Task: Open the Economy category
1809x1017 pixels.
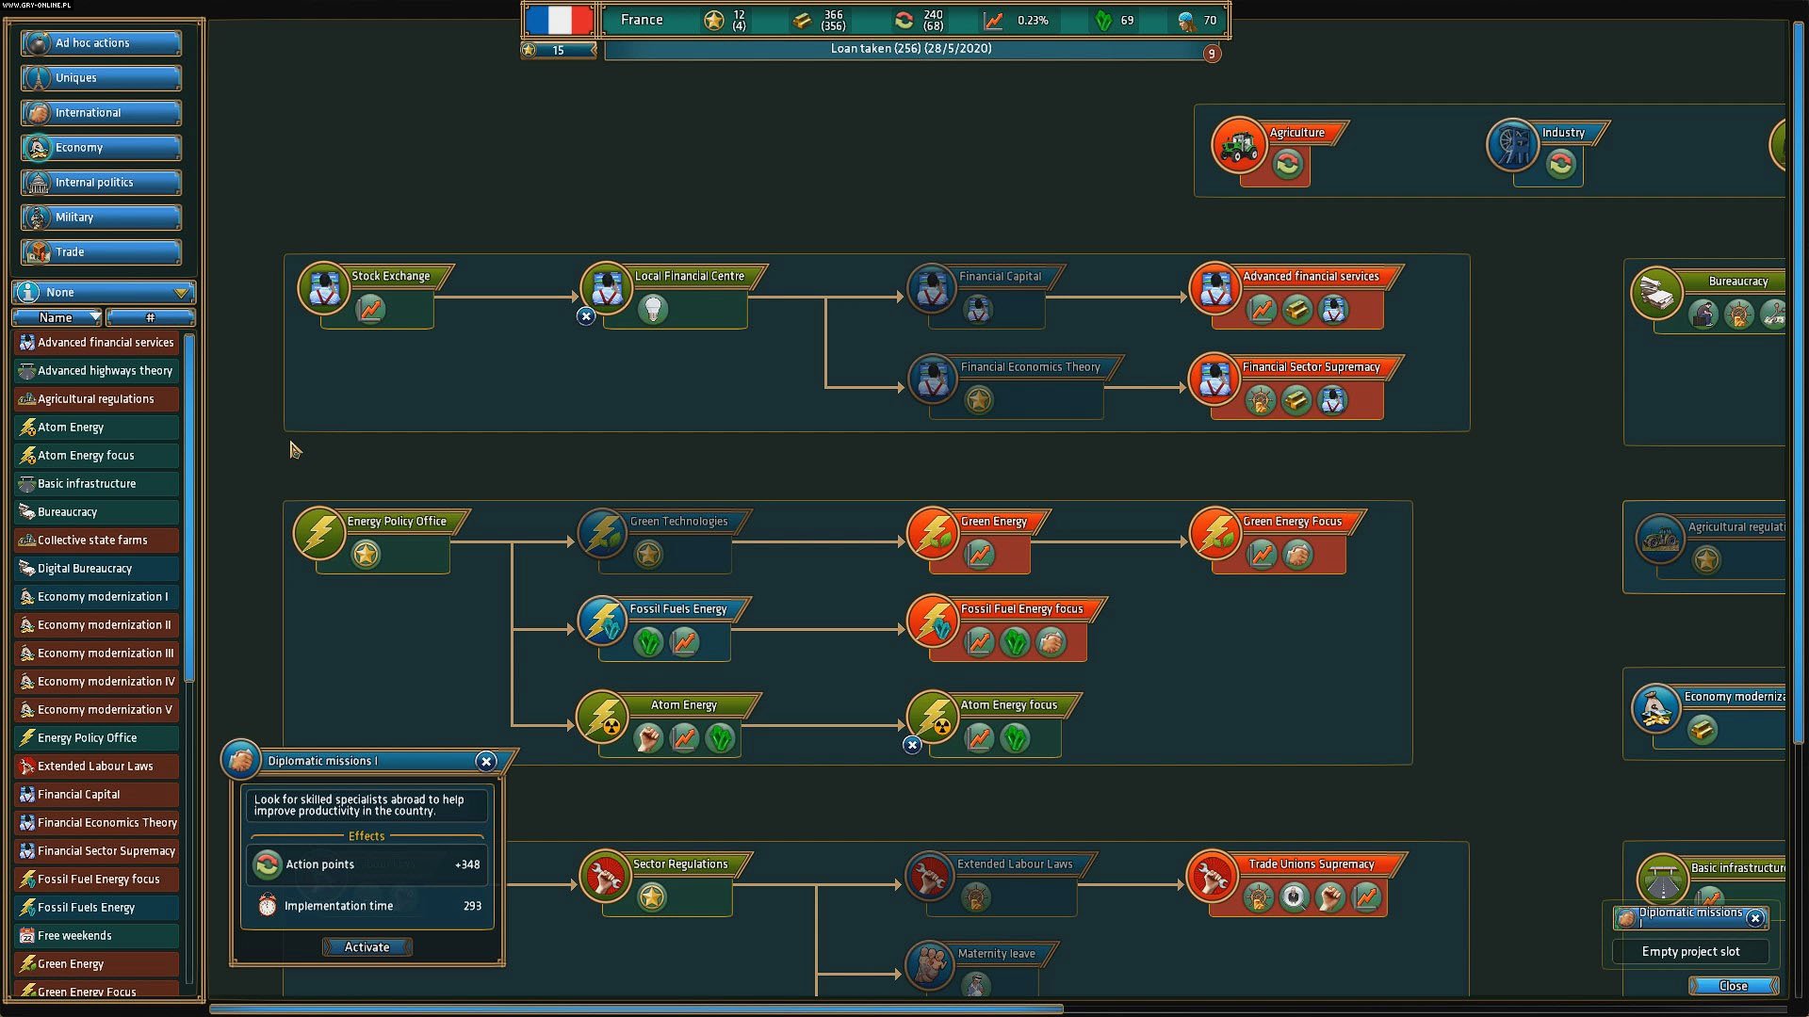Action: point(102,148)
